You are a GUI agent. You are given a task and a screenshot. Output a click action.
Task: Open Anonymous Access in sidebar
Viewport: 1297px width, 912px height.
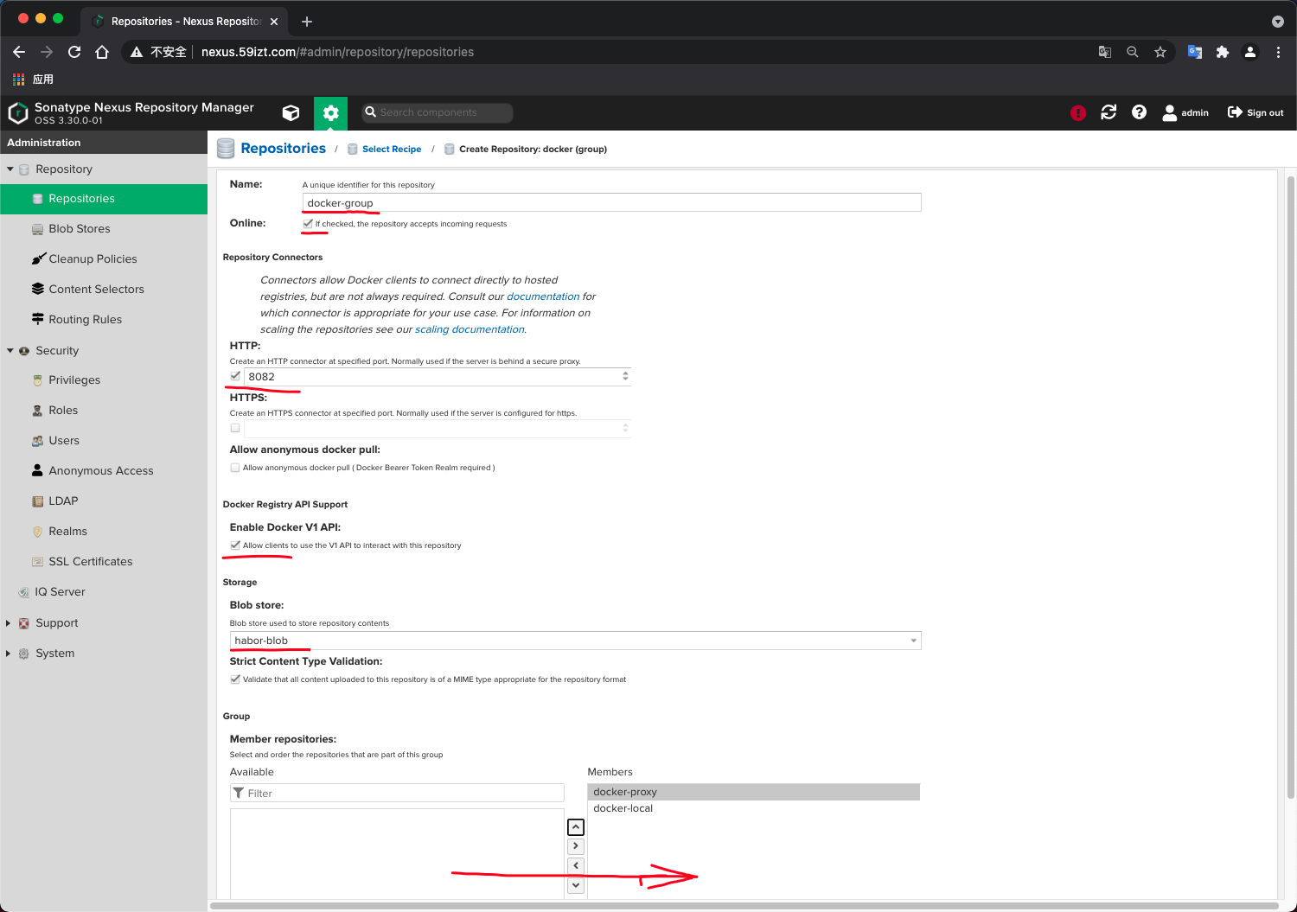point(104,471)
